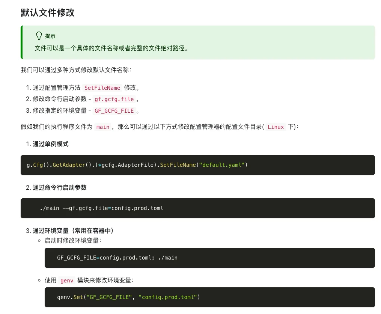This screenshot has height=314, width=381.
Task: Click the genv.Set code block
Action: [209, 297]
